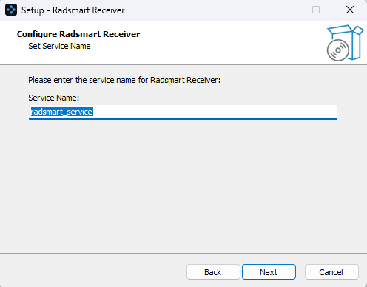Click 'Please enter the service name' instruction text
The height and width of the screenshot is (287, 367).
[124, 80]
